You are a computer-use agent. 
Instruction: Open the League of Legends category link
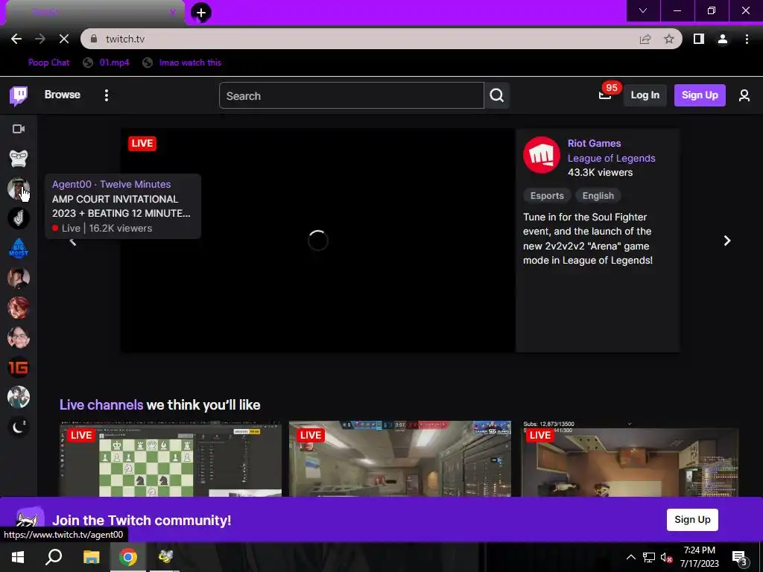[611, 158]
